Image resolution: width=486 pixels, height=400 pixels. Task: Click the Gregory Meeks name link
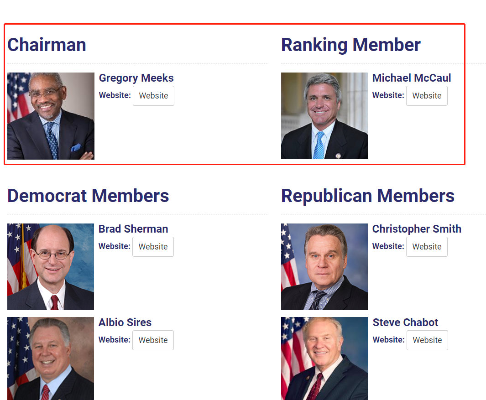136,78
